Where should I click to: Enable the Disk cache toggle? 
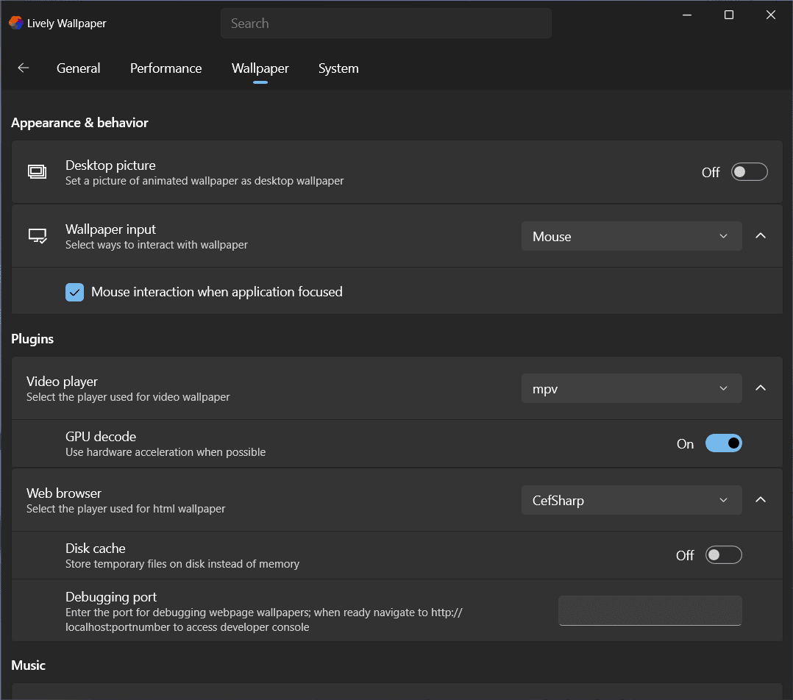click(723, 555)
